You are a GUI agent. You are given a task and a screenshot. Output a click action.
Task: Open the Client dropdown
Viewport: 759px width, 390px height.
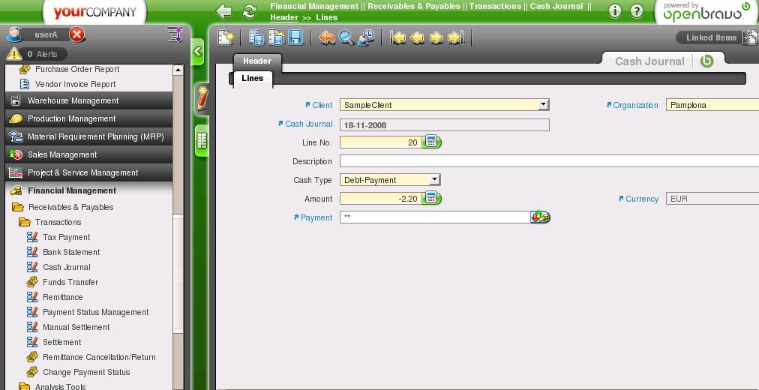pos(544,104)
